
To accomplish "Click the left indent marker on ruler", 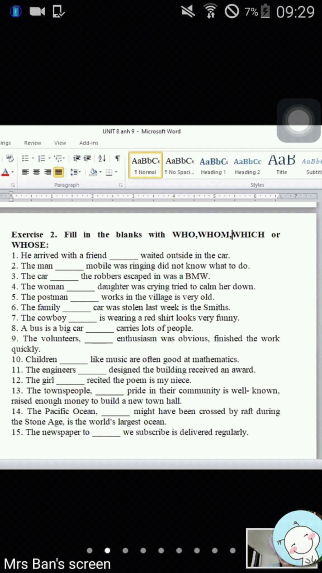I will tap(11, 196).
